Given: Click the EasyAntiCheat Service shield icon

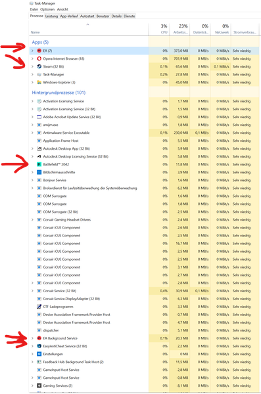Looking at the screenshot, I should 39,346.
